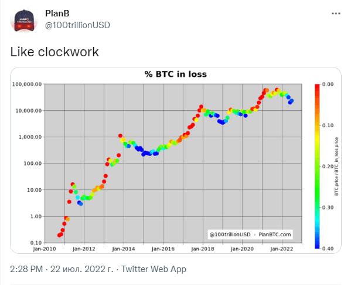This screenshot has height=285, width=351.
Task: Click the Jan-2018 x-axis label
Action: pyautogui.click(x=203, y=249)
